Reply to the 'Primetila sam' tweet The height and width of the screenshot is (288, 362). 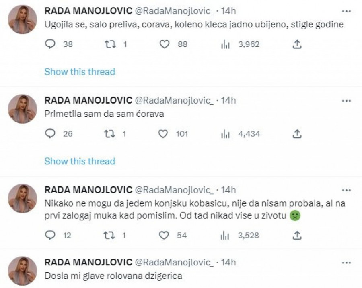50,133
